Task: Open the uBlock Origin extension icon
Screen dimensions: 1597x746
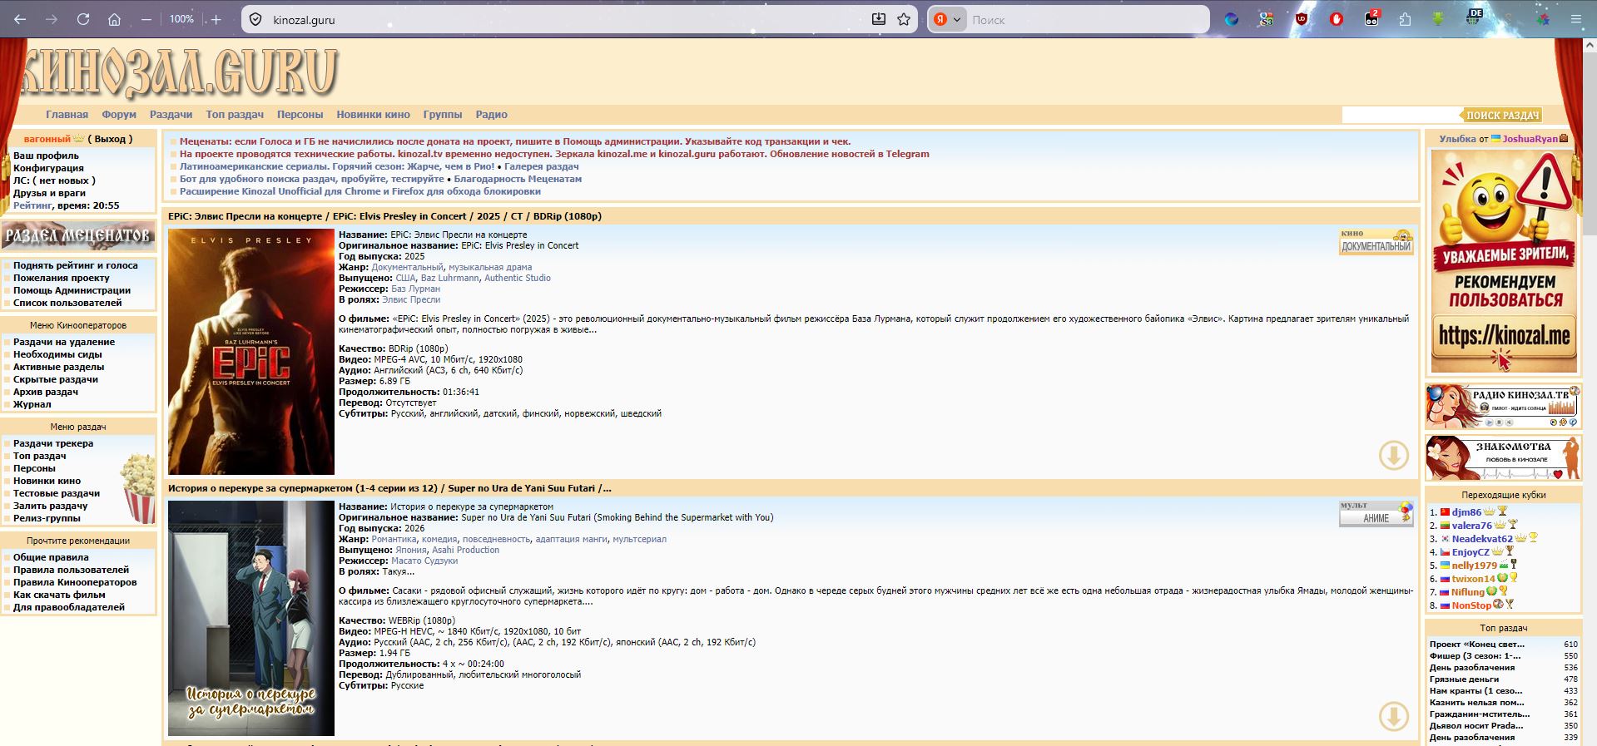Action: coord(1302,19)
